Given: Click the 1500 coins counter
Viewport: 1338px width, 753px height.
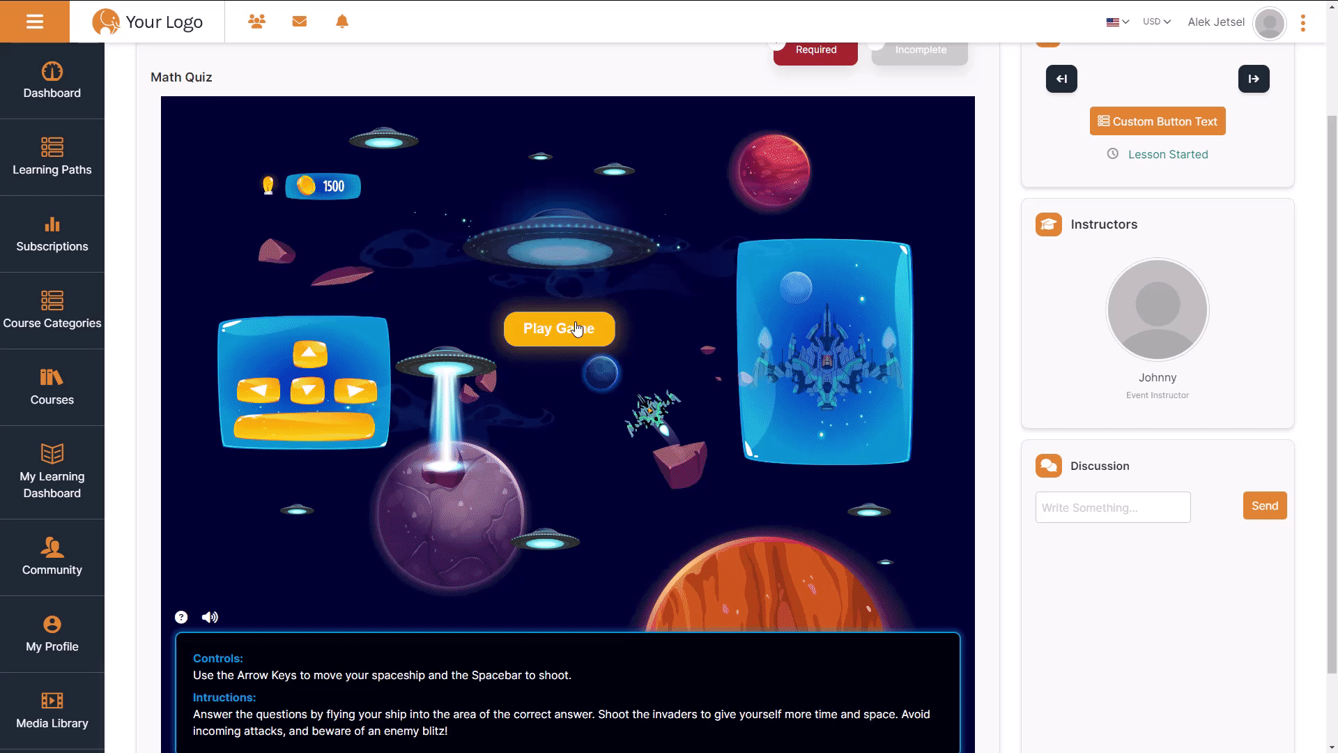Looking at the screenshot, I should click(323, 186).
